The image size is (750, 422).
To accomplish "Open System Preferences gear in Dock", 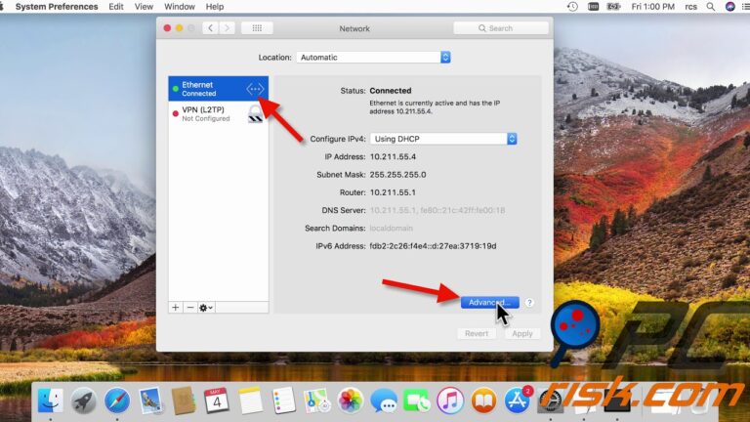I will (x=550, y=401).
